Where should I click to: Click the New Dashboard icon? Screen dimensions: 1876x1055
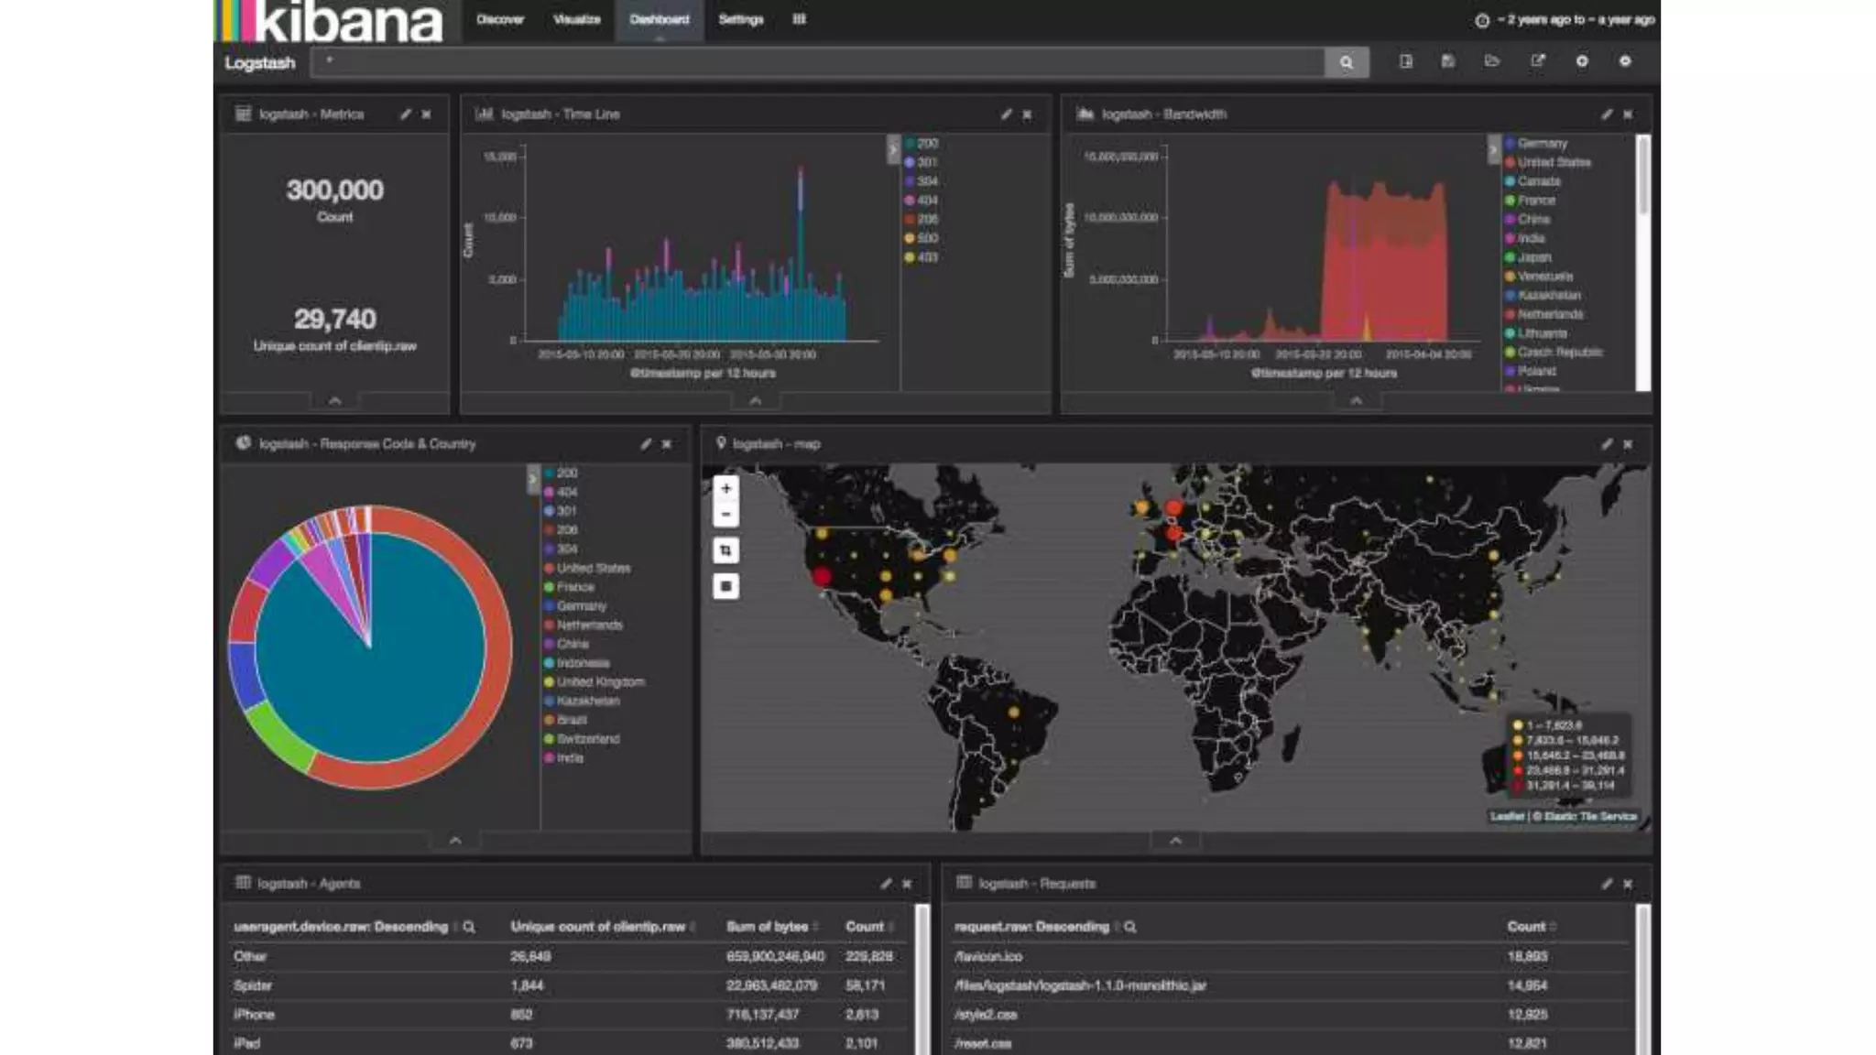(x=1406, y=61)
